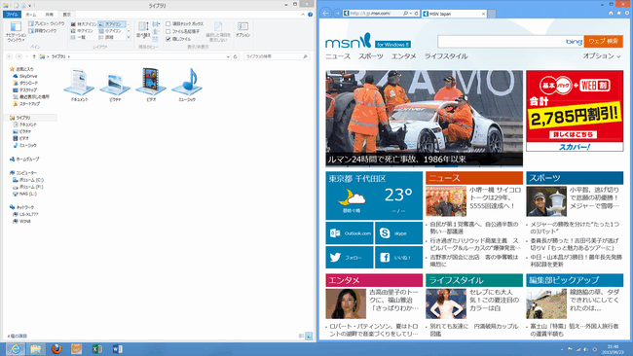Viewport: 633px width, 356px height.
Task: Launch Firefox from the taskbar
Action: 56,349
